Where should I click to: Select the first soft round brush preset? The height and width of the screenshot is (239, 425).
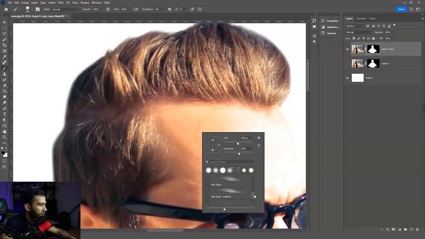tap(209, 170)
